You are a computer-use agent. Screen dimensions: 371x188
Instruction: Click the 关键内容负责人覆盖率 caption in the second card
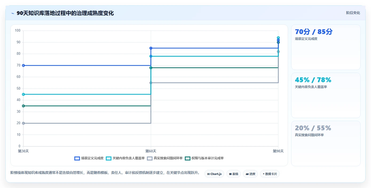click(x=311, y=87)
